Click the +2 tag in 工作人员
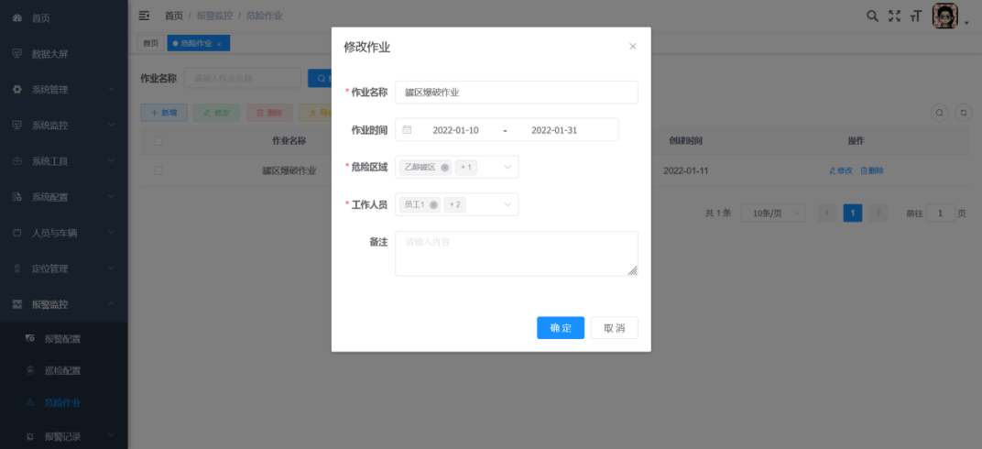 pyautogui.click(x=454, y=204)
